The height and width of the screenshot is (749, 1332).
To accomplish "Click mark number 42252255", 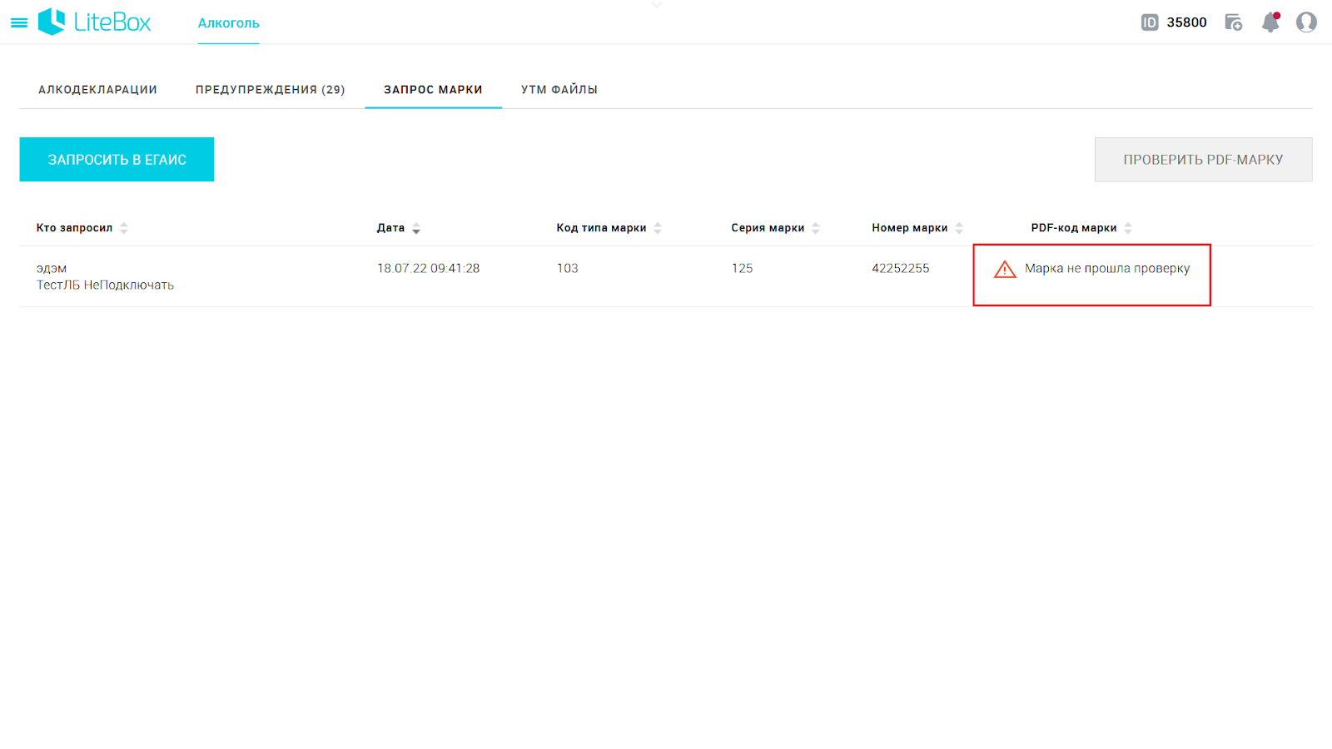I will click(x=900, y=268).
